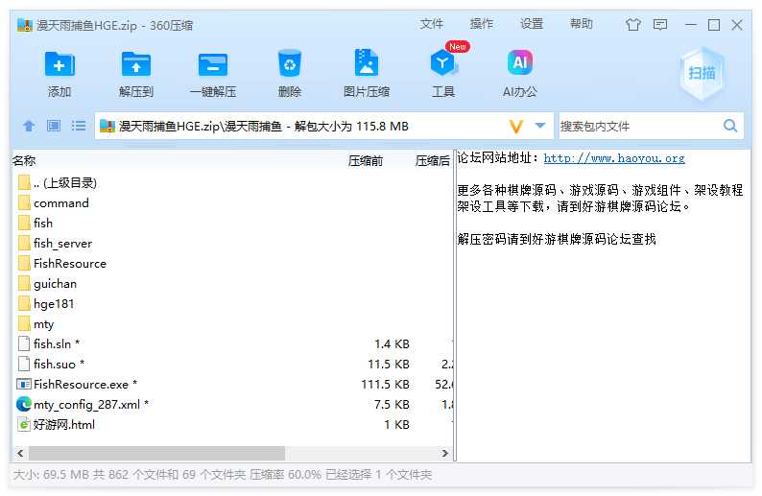Click the horizontal scrollbar thumb
This screenshot has width=762, height=496.
coord(156,453)
